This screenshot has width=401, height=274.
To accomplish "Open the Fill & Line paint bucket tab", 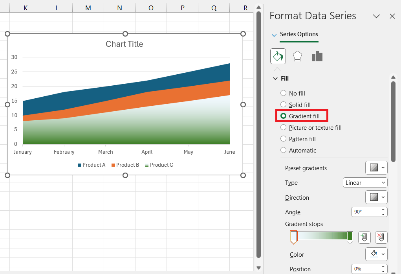I will [x=278, y=56].
